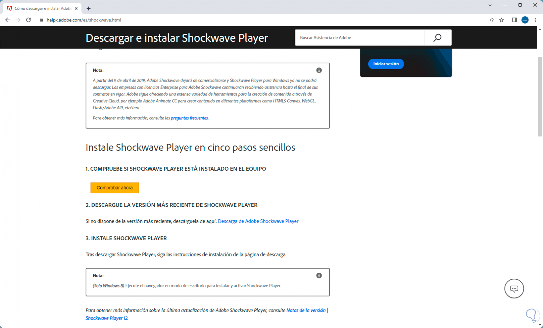The width and height of the screenshot is (543, 328).
Task: Bookmark this page with the star icon
Action: pyautogui.click(x=502, y=20)
